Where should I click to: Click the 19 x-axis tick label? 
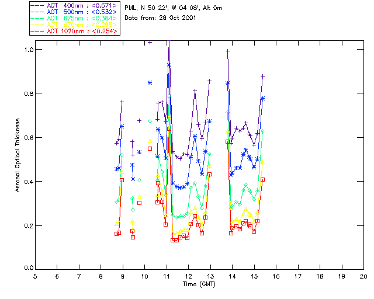[342, 276]
